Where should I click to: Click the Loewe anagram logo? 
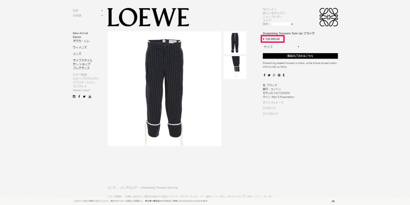329,17
